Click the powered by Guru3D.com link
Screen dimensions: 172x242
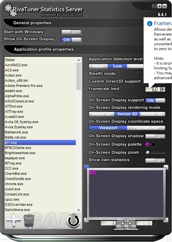[x=62, y=15]
